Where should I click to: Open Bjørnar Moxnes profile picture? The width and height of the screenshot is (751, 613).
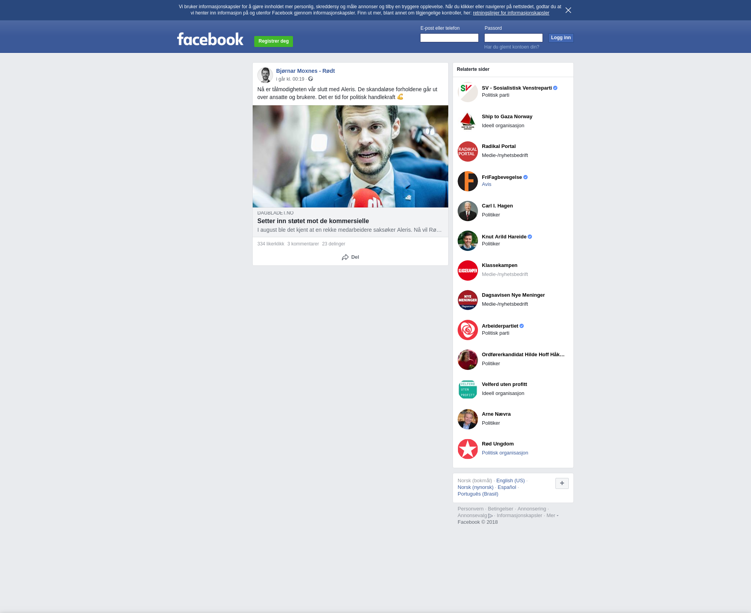point(265,75)
